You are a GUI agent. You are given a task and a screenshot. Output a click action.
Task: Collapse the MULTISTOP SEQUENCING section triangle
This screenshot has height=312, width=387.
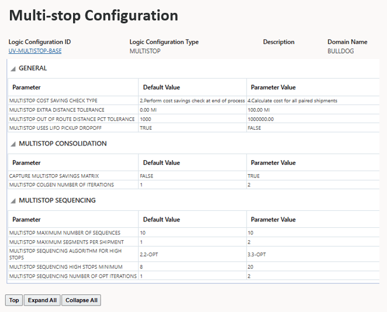tap(13, 201)
